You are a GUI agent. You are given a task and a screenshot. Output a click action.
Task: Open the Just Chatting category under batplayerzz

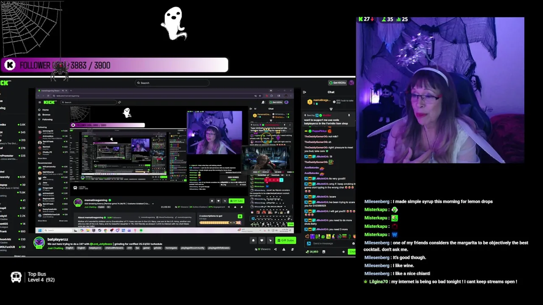pyautogui.click(x=56, y=248)
